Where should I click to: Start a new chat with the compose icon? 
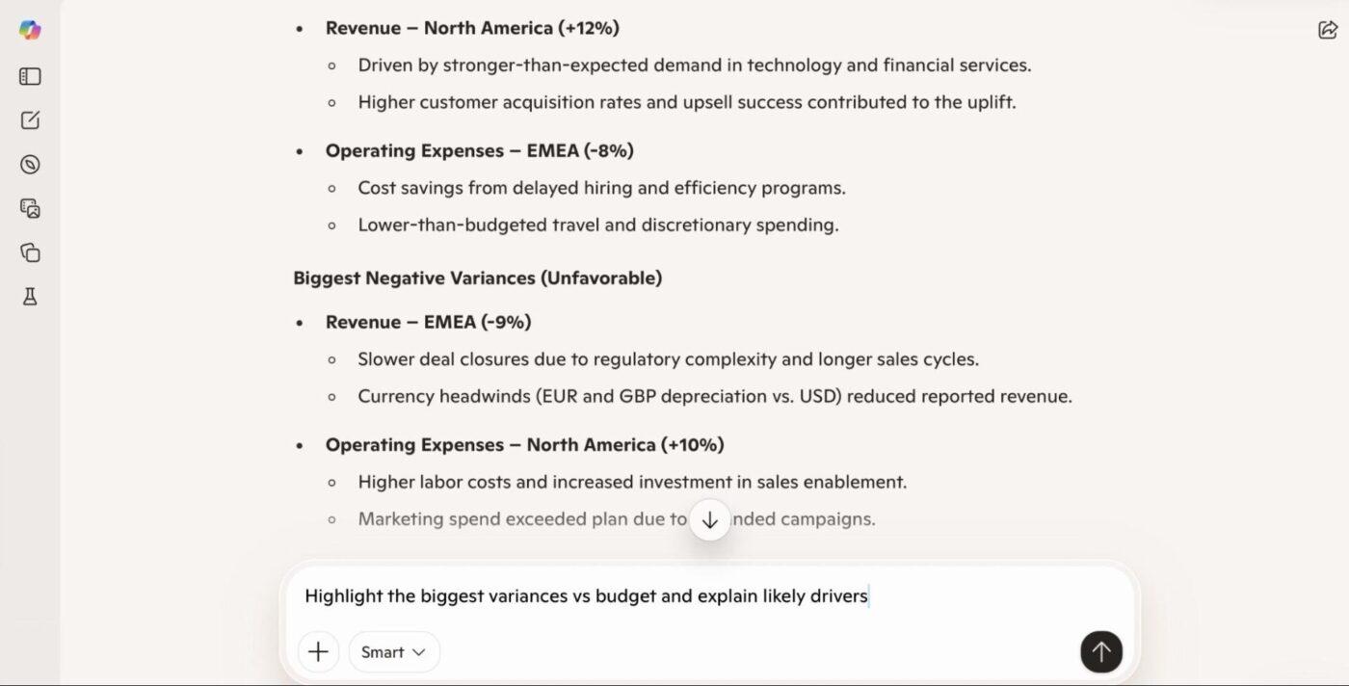29,119
